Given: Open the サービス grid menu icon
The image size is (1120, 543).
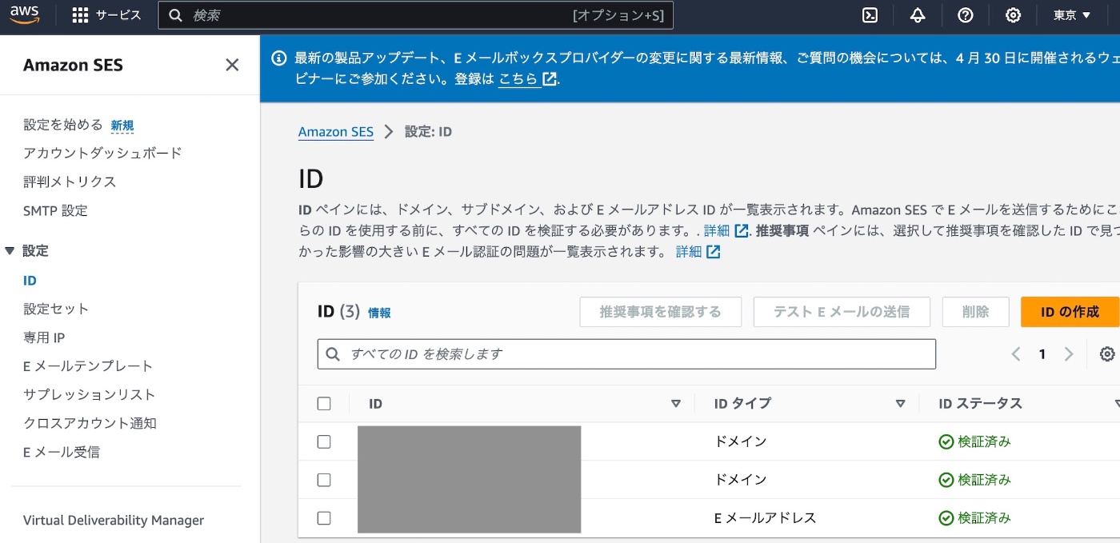Looking at the screenshot, I should click(80, 15).
